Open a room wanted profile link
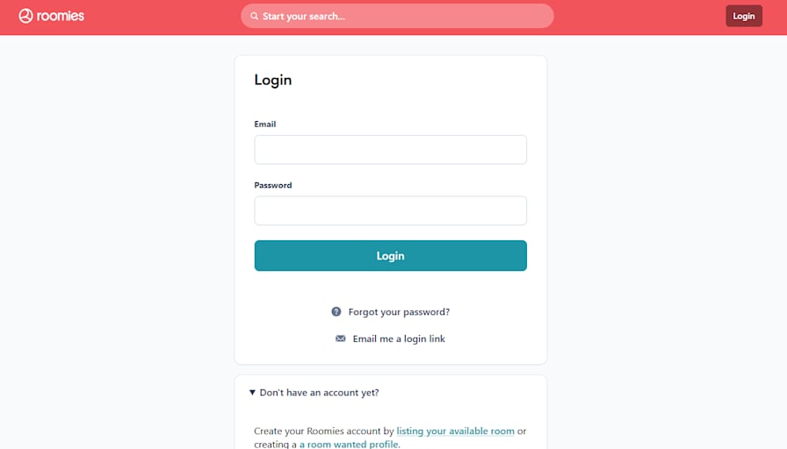This screenshot has height=449, width=787. click(350, 444)
